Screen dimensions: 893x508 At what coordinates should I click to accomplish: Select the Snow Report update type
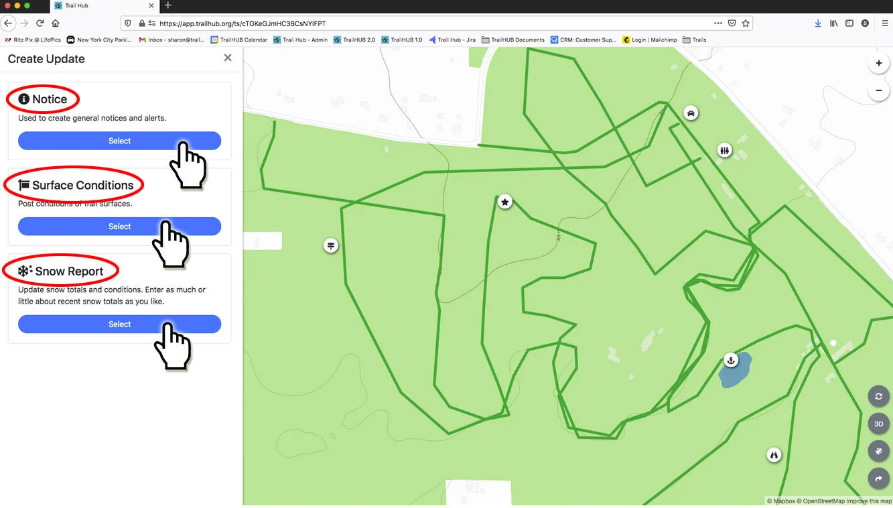tap(119, 324)
